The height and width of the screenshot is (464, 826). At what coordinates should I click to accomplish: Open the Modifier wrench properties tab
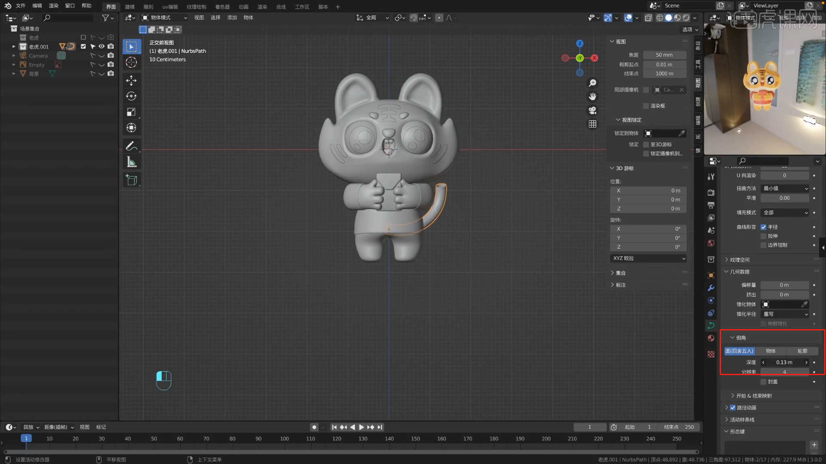click(x=711, y=288)
